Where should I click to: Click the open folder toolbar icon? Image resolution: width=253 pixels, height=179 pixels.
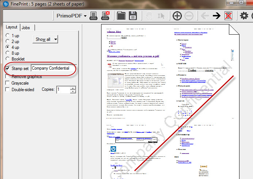(x=121, y=16)
